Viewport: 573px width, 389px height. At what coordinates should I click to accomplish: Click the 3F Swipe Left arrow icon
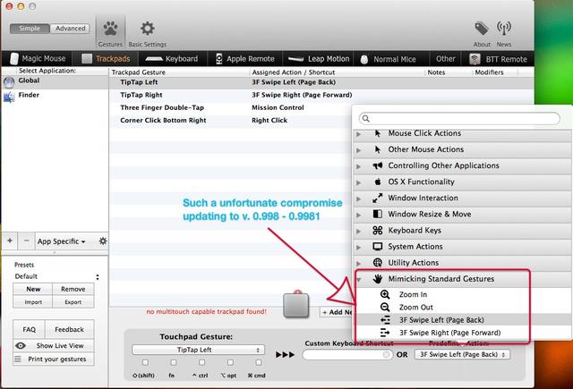tap(385, 320)
